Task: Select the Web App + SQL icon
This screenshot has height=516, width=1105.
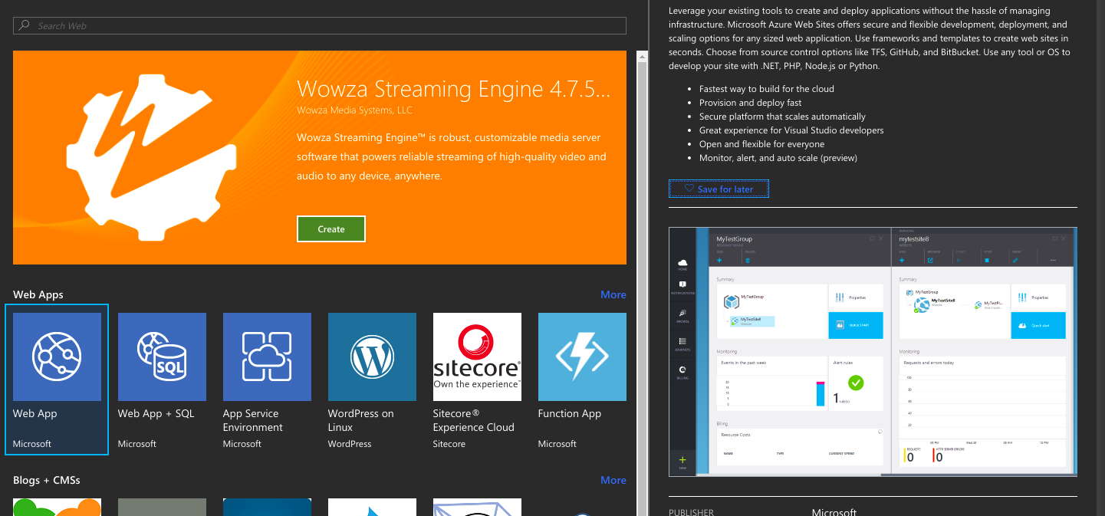Action: click(x=162, y=357)
